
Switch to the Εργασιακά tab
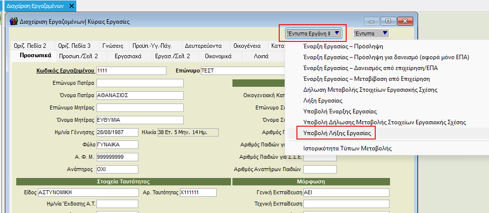point(129,56)
